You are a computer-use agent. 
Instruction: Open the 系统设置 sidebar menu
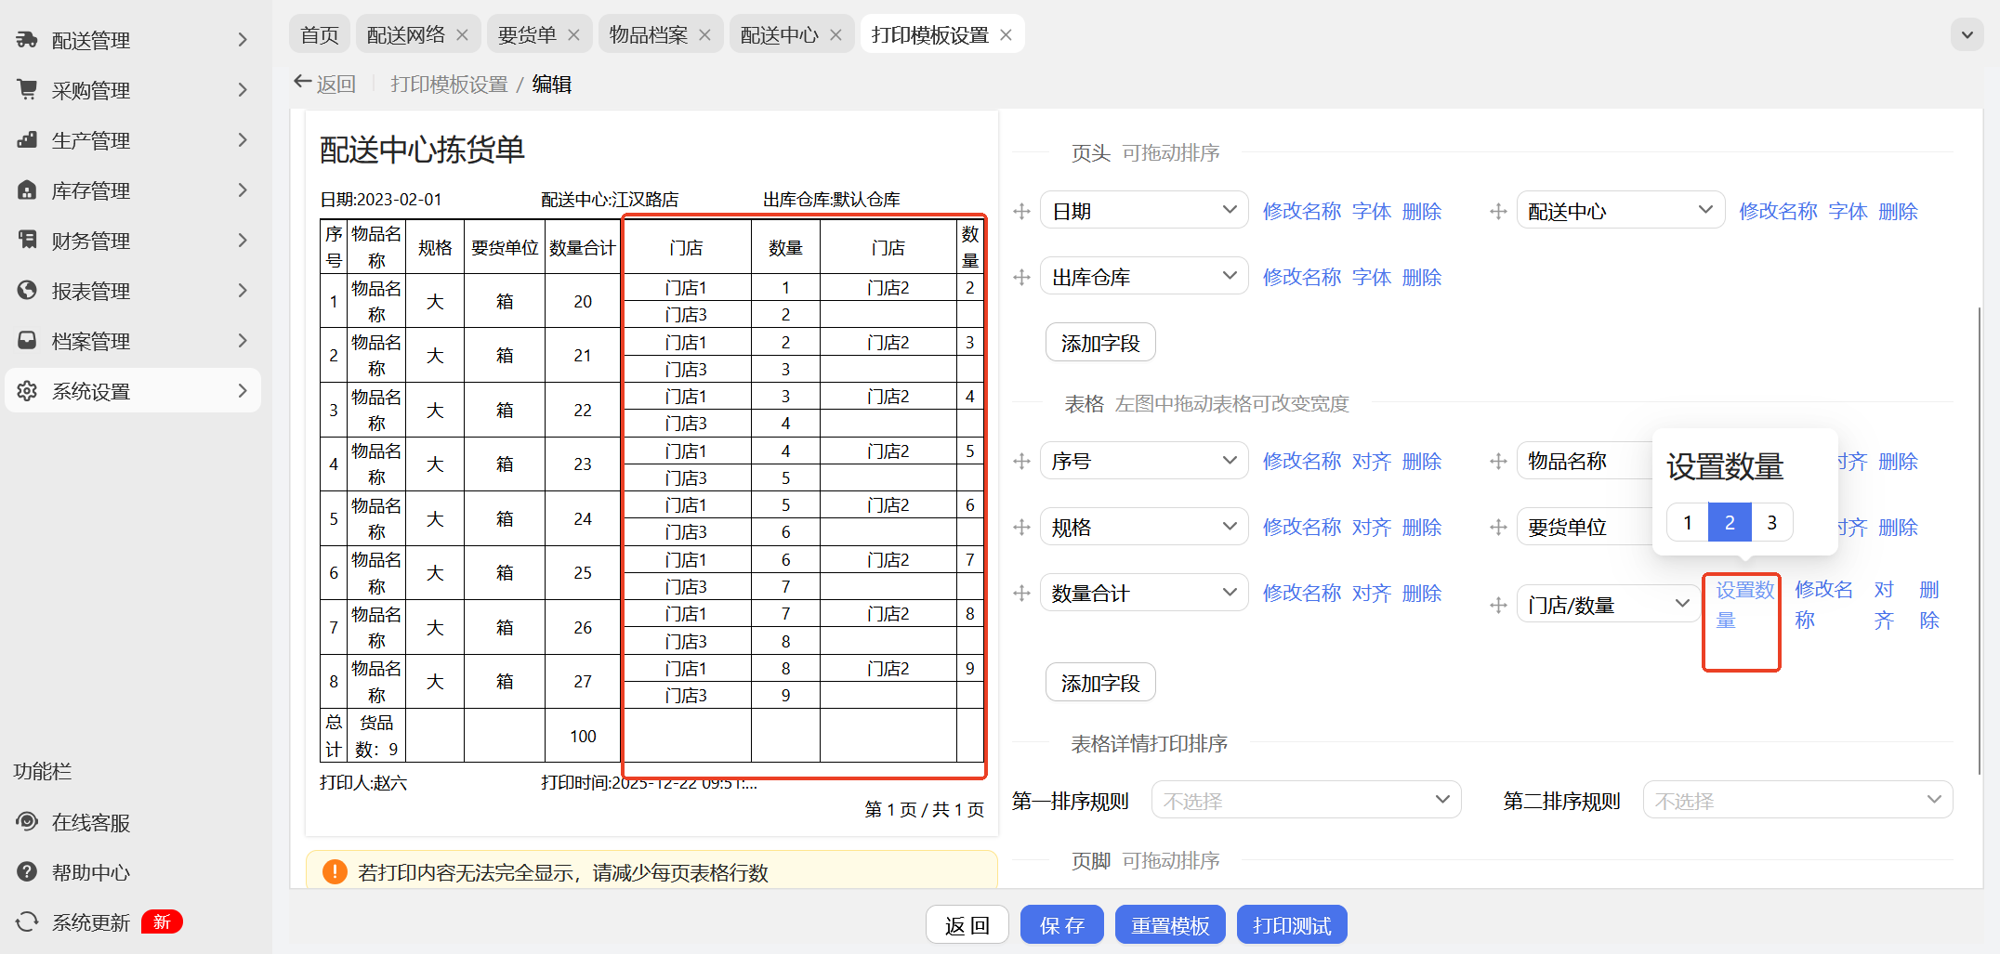[x=133, y=391]
